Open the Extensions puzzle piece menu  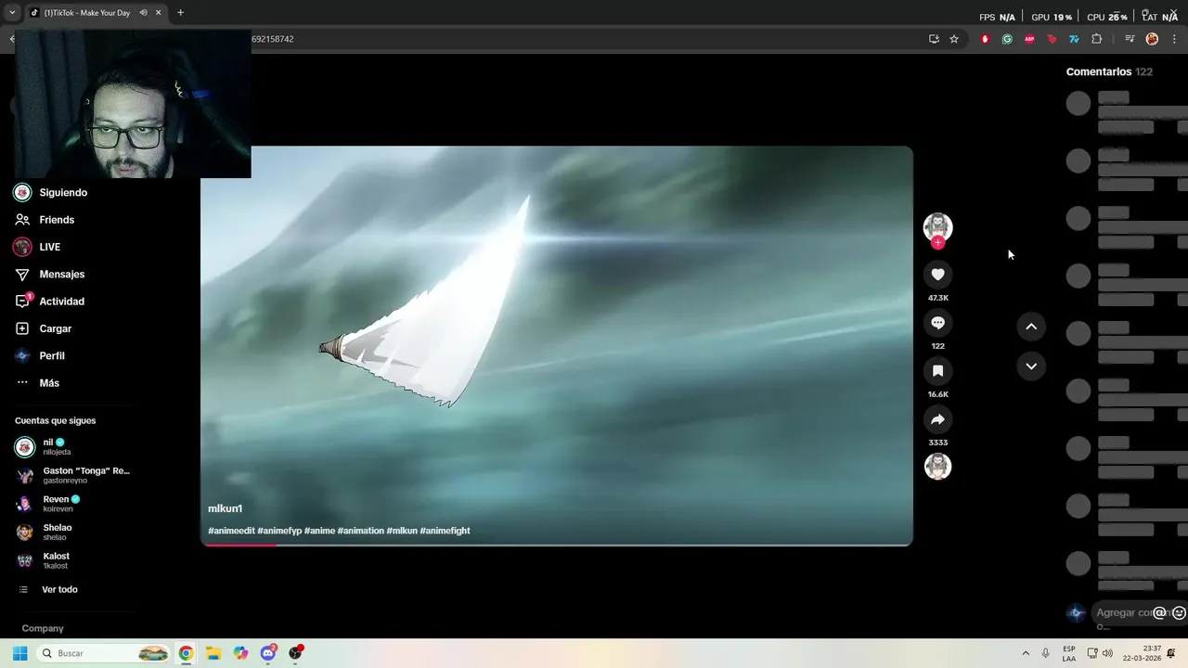coord(1096,39)
